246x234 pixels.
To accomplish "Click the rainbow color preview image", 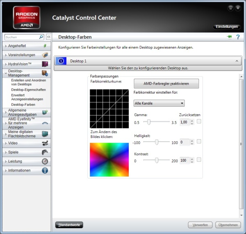I will [109, 160].
